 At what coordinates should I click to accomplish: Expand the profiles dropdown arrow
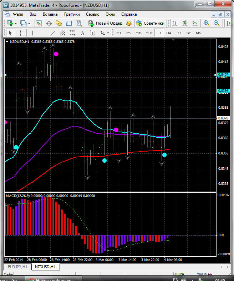tap(29, 23)
